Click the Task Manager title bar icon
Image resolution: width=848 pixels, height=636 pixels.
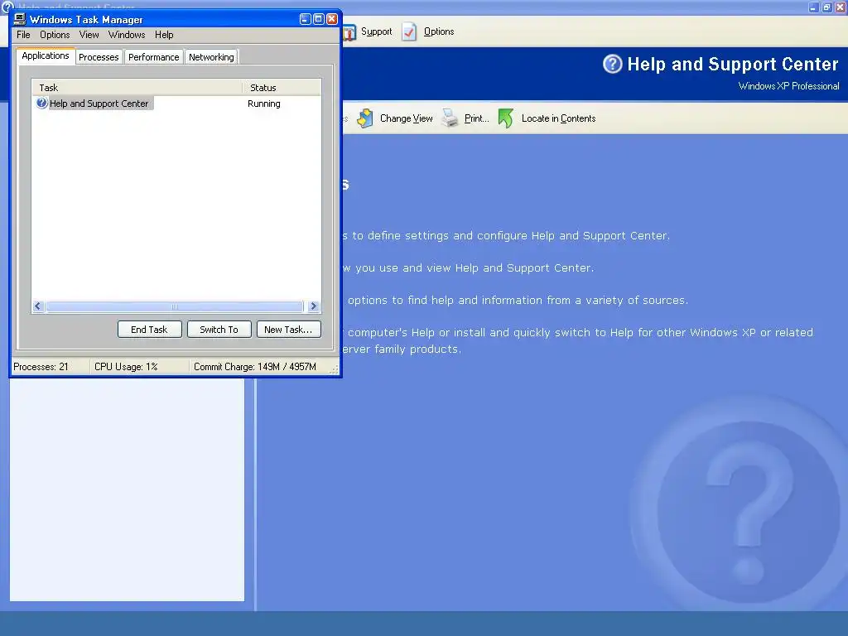[20, 20]
